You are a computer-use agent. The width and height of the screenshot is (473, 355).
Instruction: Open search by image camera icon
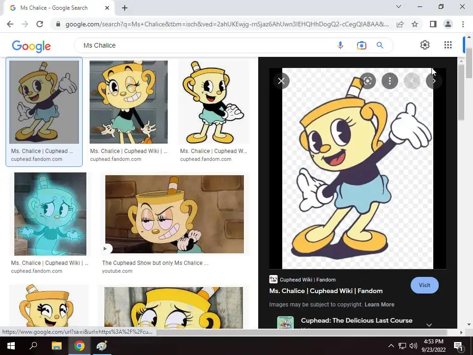pyautogui.click(x=361, y=45)
